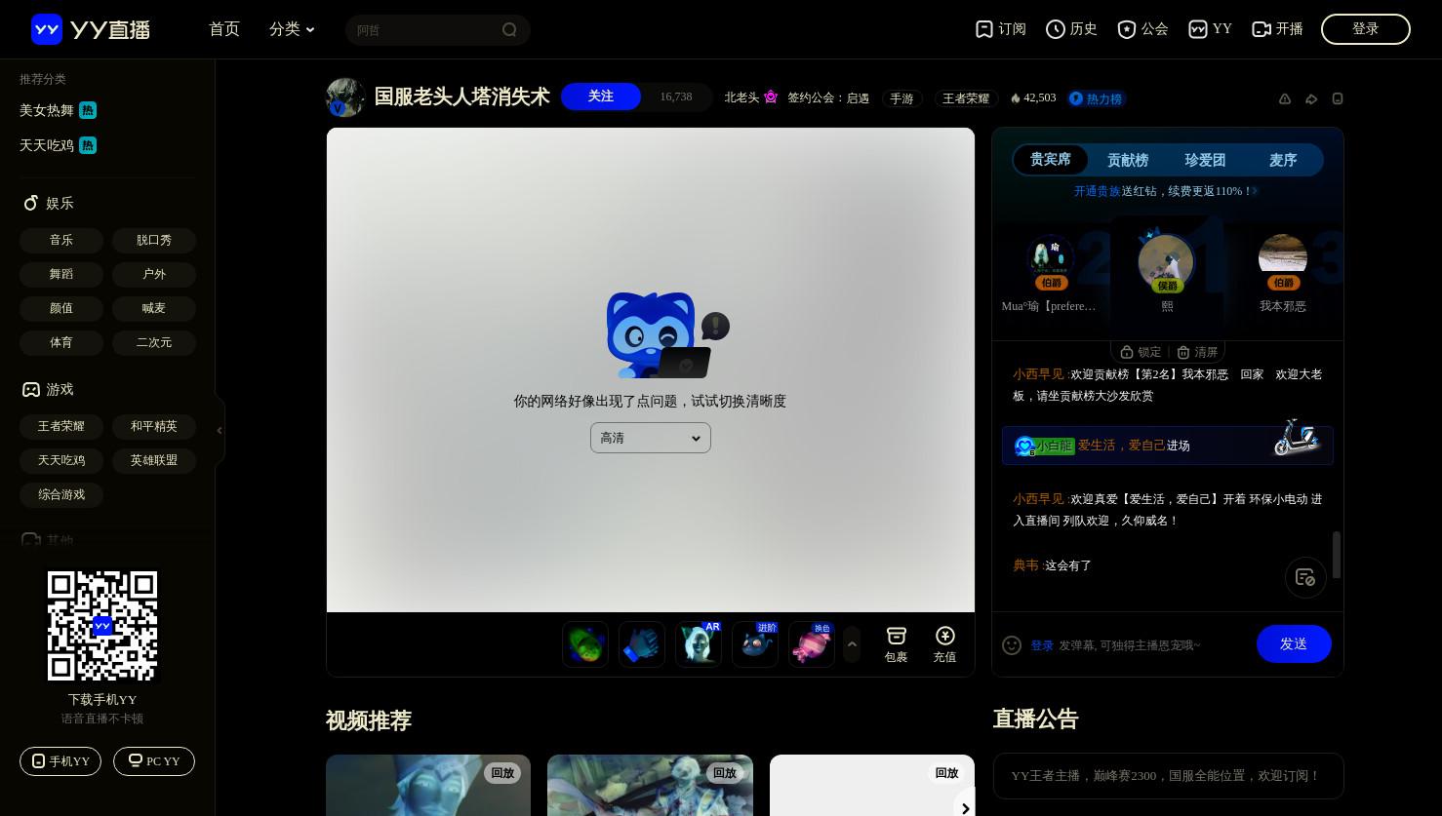Send the 进阶 cat gift

(x=755, y=644)
